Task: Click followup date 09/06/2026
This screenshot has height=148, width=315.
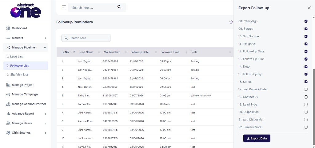Action: (x=137, y=104)
